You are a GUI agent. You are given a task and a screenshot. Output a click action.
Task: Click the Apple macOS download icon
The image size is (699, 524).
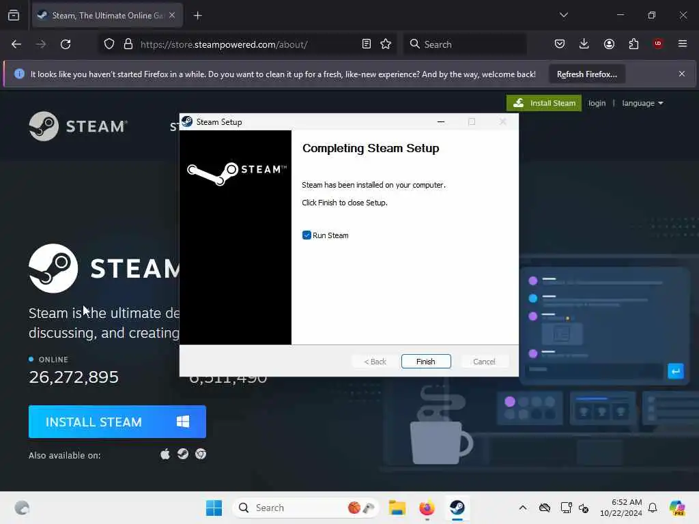(x=165, y=454)
